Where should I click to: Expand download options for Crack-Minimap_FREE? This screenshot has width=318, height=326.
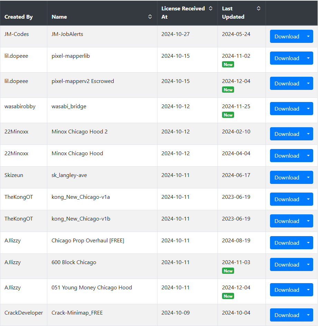[x=308, y=315]
